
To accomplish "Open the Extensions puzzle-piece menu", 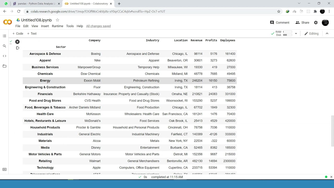I will pyautogui.click(x=315, y=11).
